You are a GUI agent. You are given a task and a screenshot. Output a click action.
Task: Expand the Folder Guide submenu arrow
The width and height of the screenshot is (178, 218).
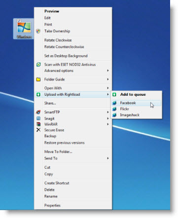click(x=108, y=79)
